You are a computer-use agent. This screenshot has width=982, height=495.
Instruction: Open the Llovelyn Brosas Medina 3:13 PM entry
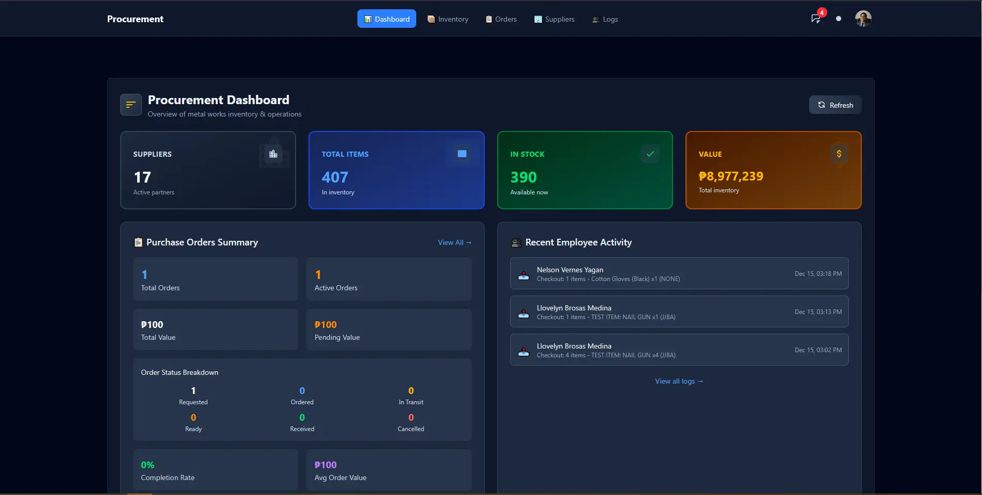(x=679, y=311)
